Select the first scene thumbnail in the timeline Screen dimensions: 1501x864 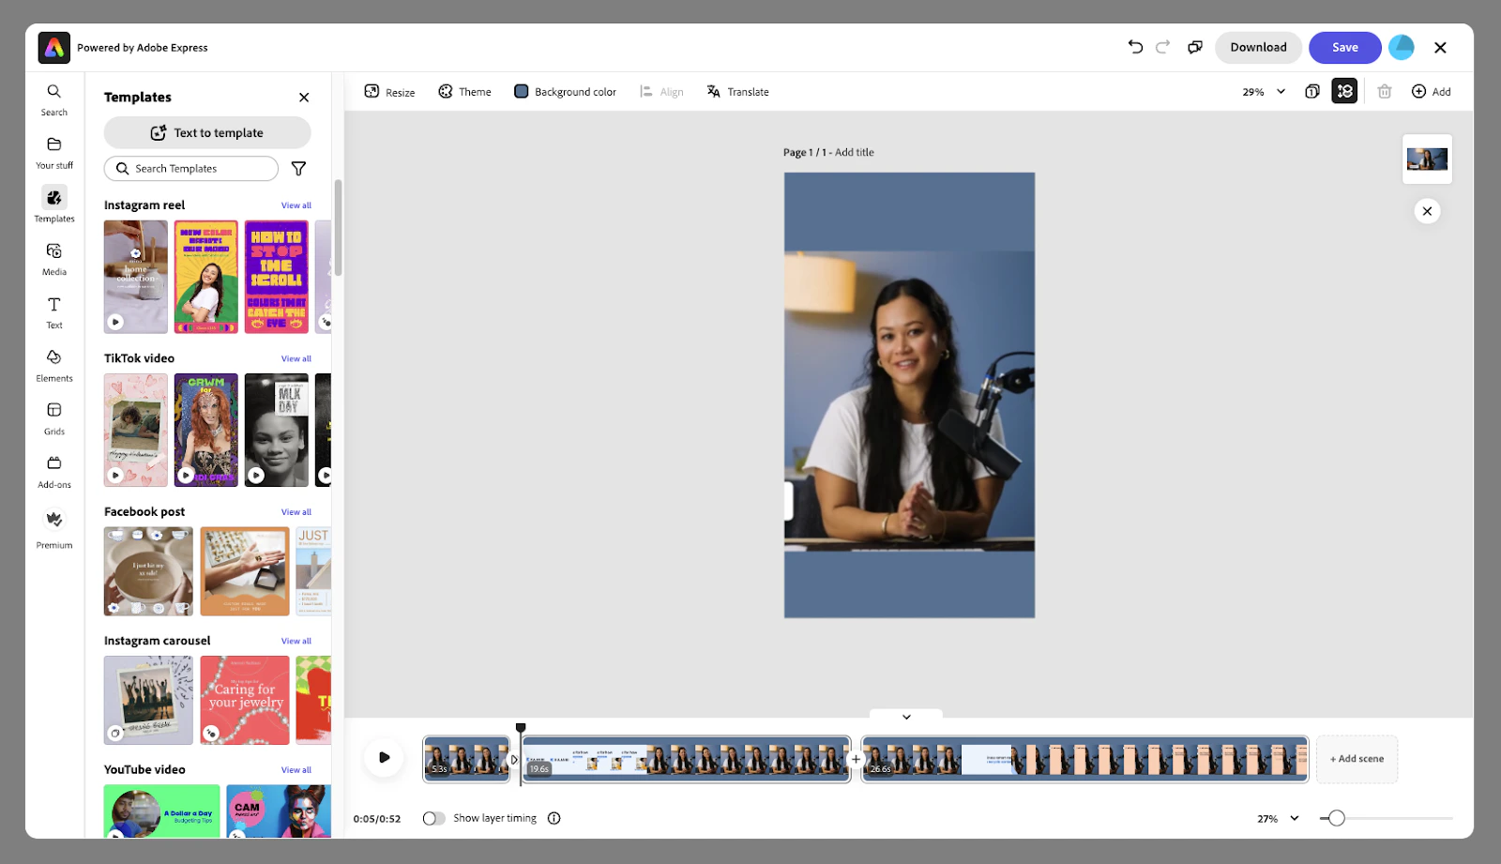(466, 758)
